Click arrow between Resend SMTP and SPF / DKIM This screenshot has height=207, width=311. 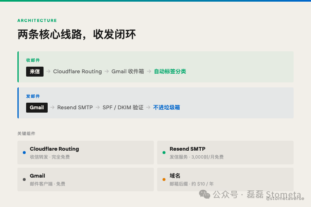[97, 107]
